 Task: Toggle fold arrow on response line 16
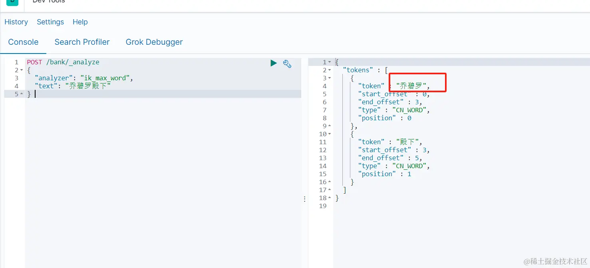pyautogui.click(x=330, y=182)
